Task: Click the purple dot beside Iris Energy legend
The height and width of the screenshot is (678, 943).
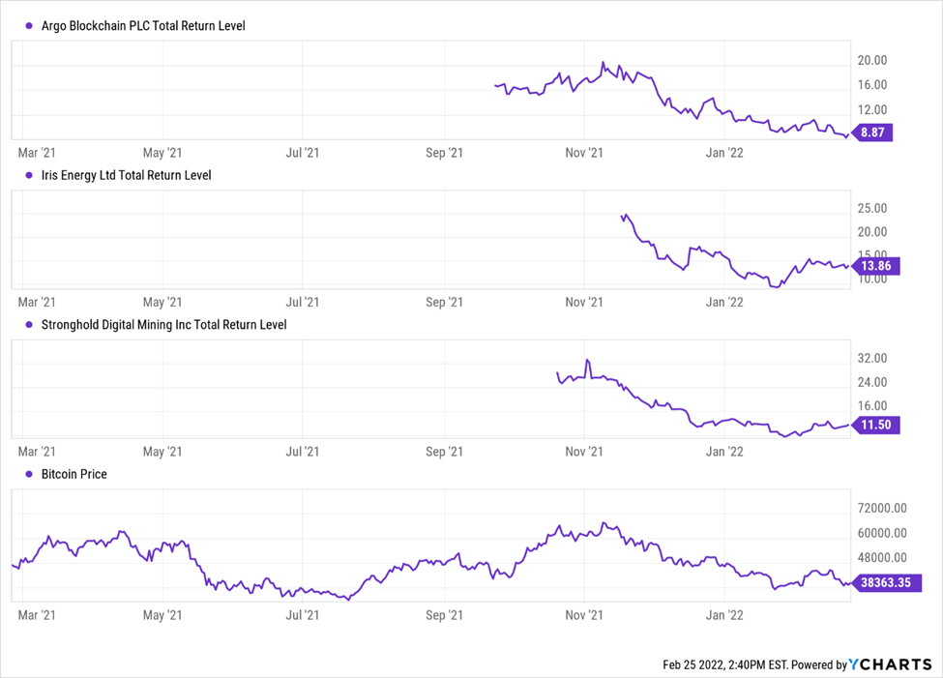Action: pos(30,176)
